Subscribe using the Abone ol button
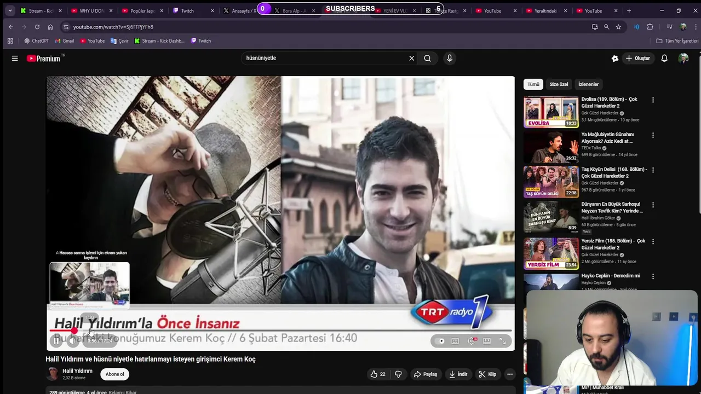The width and height of the screenshot is (701, 394). click(115, 374)
